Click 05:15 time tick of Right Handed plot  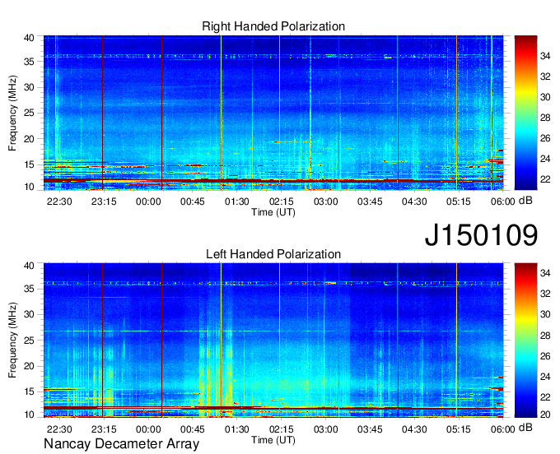(459, 202)
